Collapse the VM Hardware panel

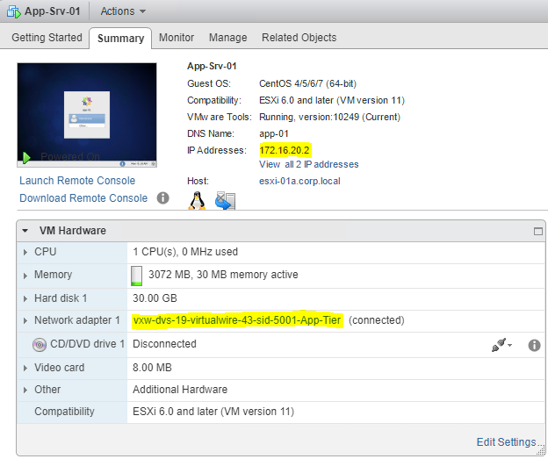pos(25,231)
